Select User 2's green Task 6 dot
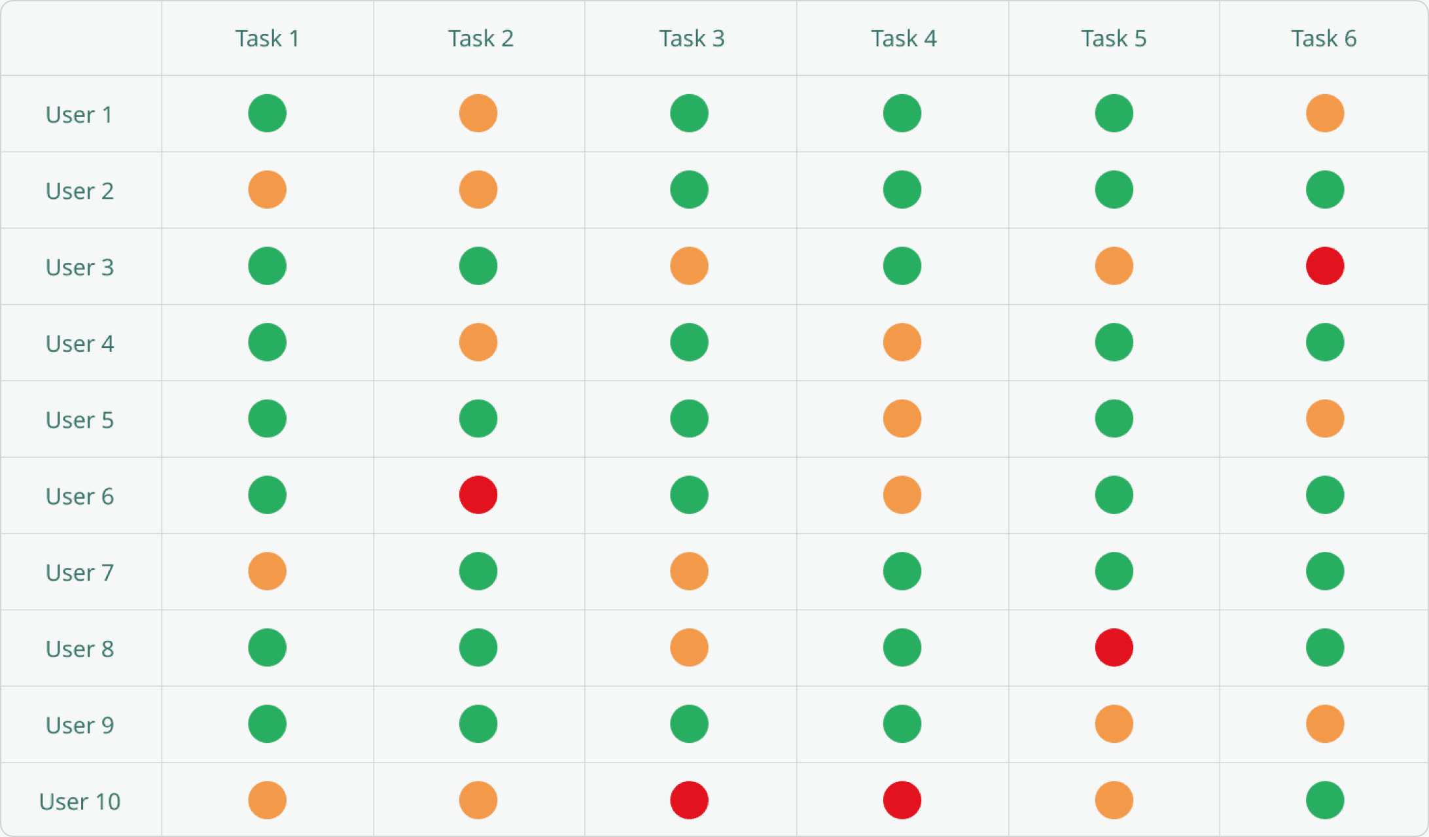Viewport: 1429px width, 837px height. pos(1325,190)
